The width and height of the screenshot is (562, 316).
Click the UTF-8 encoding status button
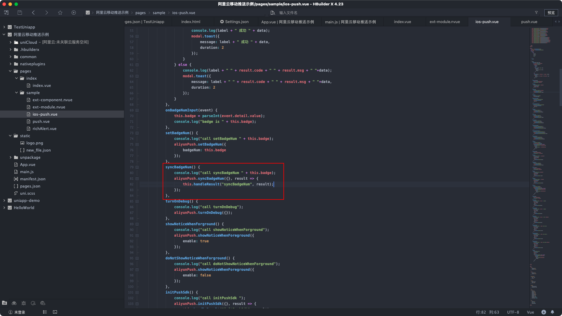[x=513, y=312]
